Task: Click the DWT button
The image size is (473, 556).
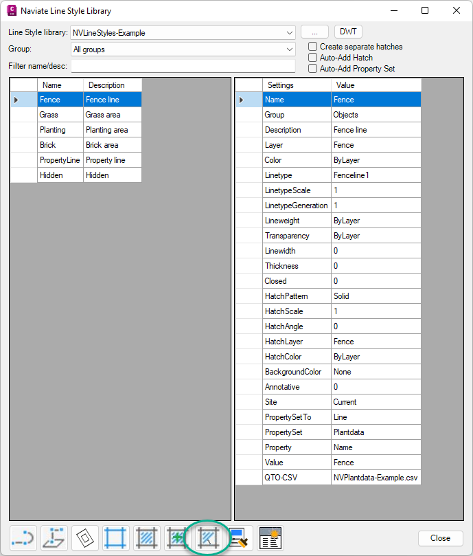Action: [x=348, y=32]
